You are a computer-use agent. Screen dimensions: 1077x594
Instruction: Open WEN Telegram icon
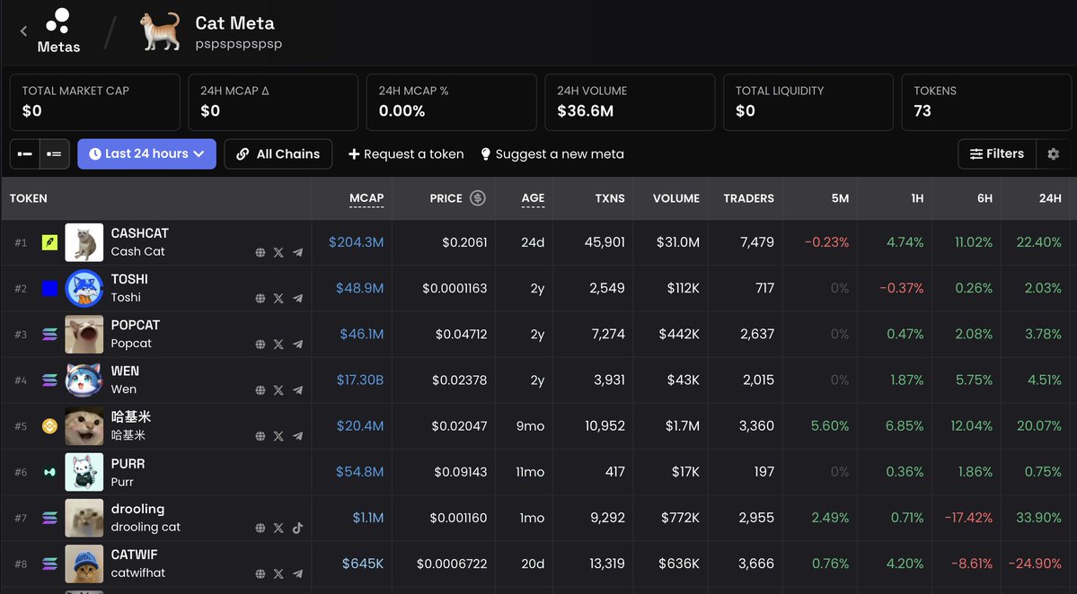coord(297,390)
